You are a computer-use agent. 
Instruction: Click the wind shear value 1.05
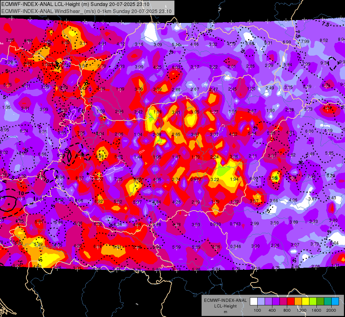click(x=195, y=112)
